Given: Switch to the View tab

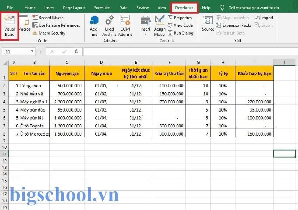Looking at the screenshot, I should (162, 8).
